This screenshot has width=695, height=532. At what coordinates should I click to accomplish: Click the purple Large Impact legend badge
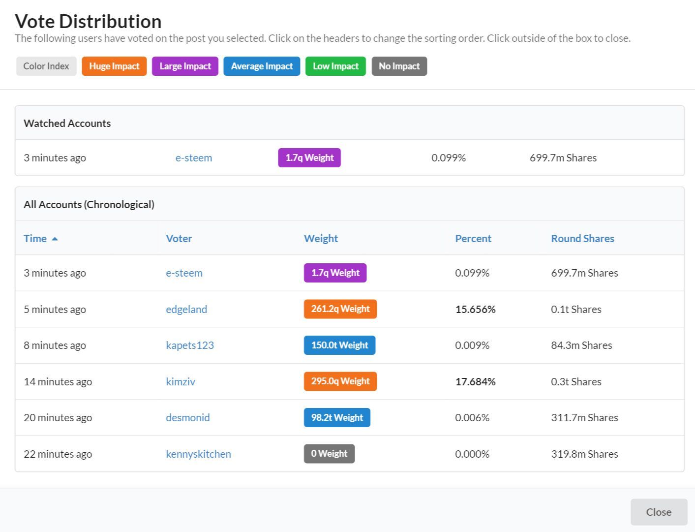click(x=185, y=66)
